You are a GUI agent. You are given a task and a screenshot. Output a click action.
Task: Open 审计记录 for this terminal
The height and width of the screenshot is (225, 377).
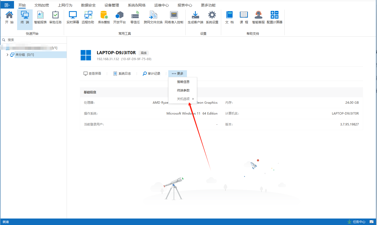pyautogui.click(x=152, y=74)
